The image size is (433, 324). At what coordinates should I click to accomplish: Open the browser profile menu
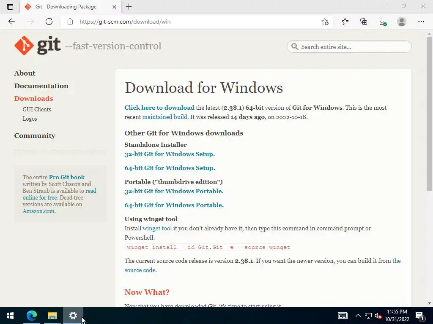(x=402, y=22)
